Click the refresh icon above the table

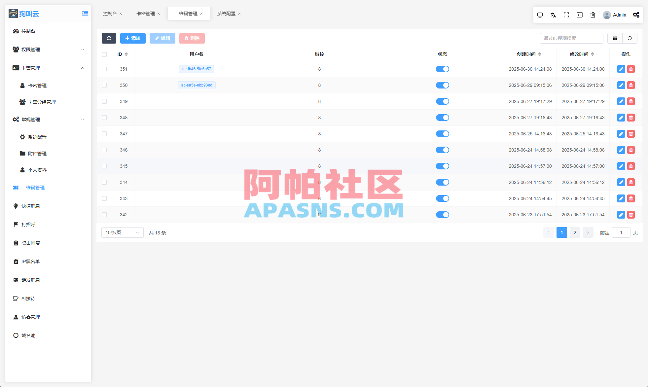[109, 38]
